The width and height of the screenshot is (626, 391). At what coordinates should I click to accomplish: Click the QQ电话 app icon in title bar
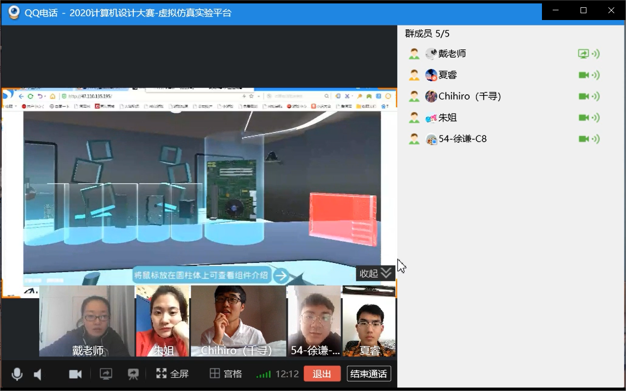pos(14,13)
